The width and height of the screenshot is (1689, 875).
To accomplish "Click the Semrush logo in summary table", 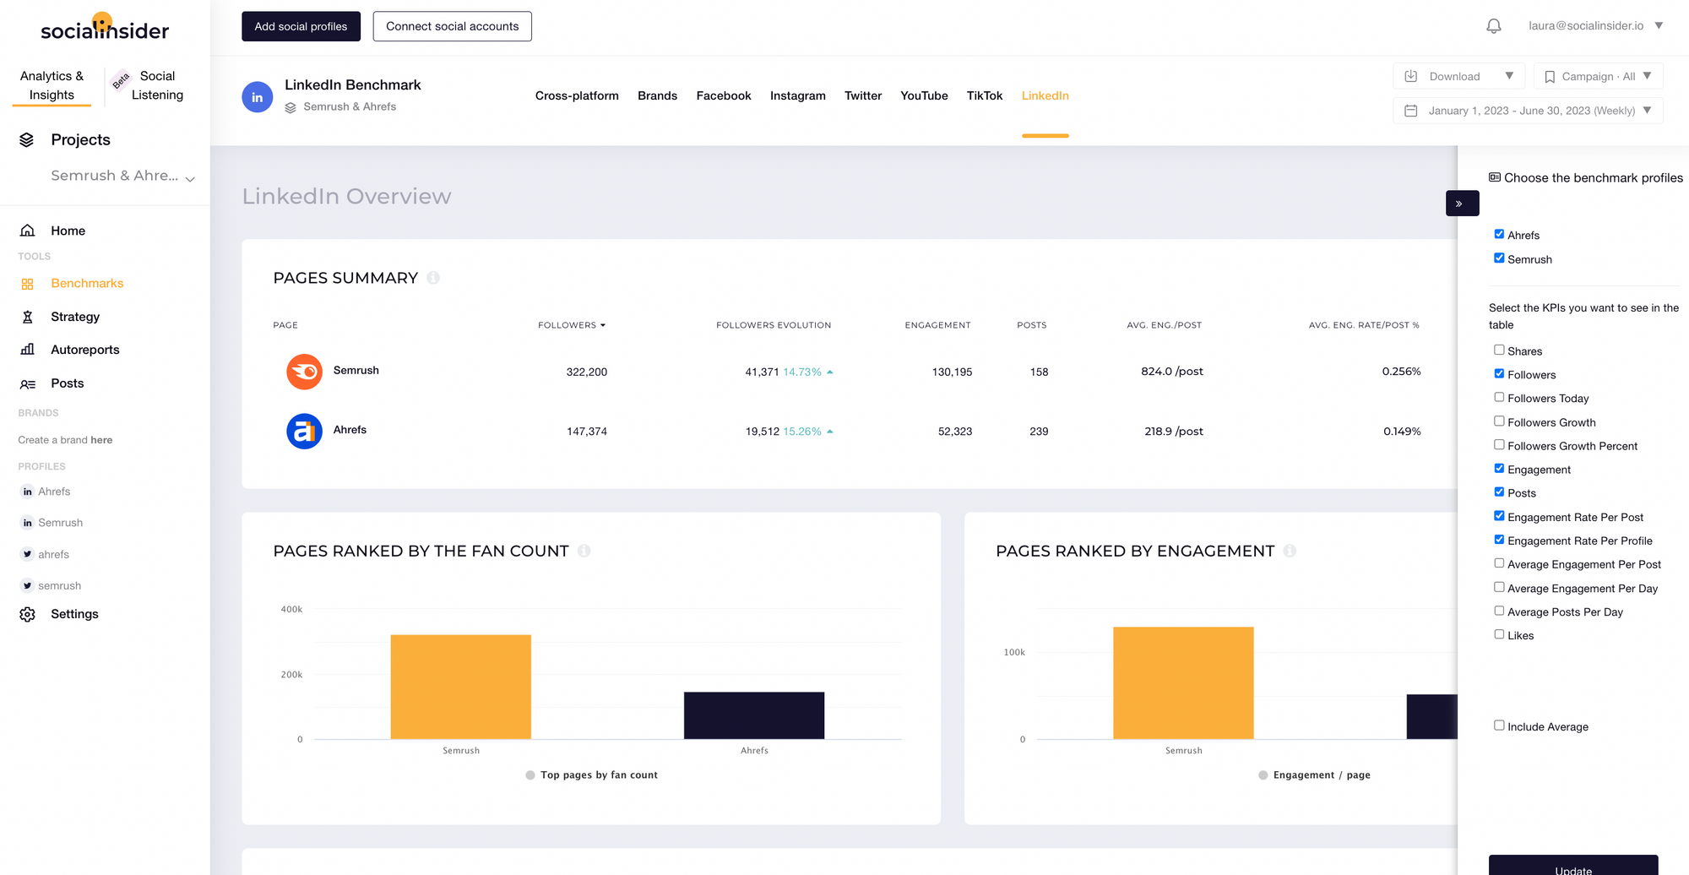I will 304,372.
